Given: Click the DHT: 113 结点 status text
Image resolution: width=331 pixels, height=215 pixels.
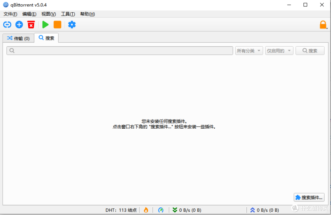Looking at the screenshot, I should coord(121,210).
